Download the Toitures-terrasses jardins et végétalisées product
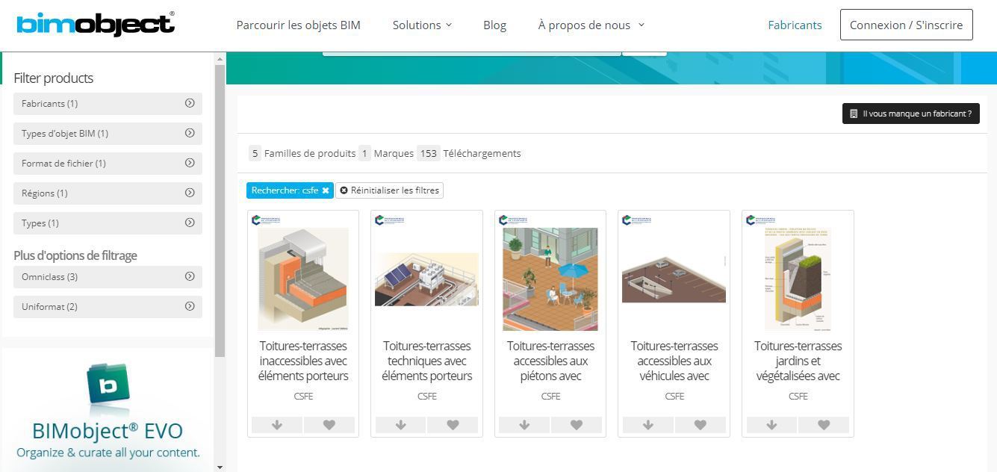 tap(771, 424)
